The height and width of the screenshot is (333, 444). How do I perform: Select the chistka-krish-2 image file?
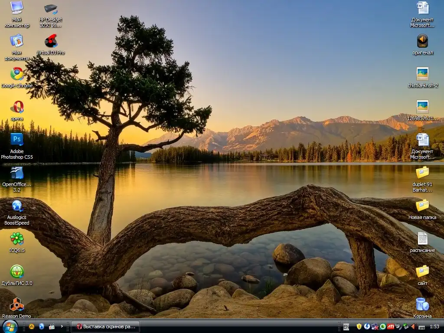pyautogui.click(x=422, y=74)
